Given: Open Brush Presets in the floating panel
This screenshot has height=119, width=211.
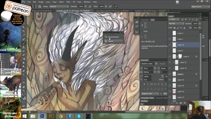Looking at the screenshot, I should coord(113,37).
